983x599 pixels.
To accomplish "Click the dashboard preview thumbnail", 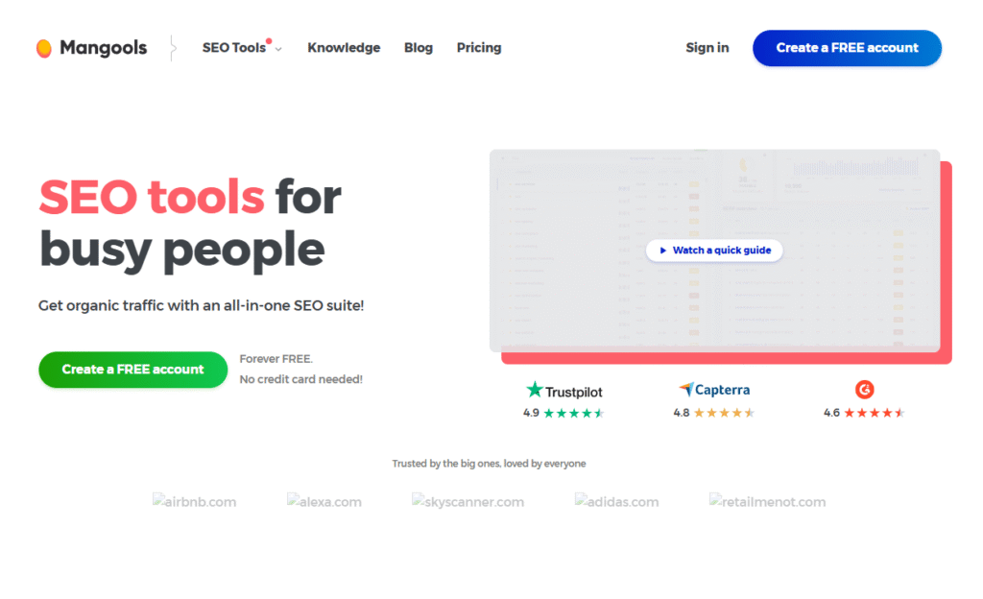I will [714, 251].
